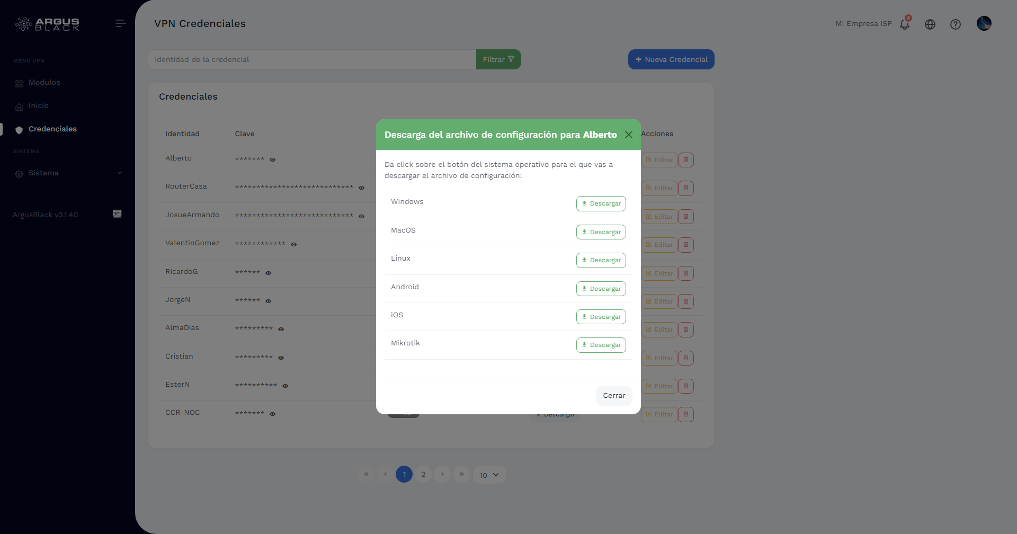Image resolution: width=1017 pixels, height=534 pixels.
Task: Reveal Alberto's password
Action: point(272,159)
